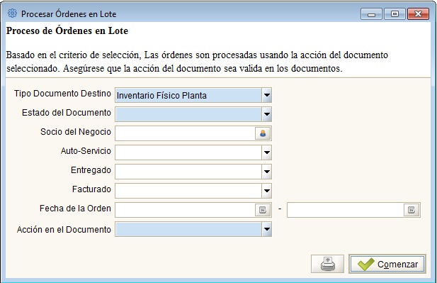Viewport: 437px width, 283px height.
Task: Open calendar for order end date
Action: [412, 210]
